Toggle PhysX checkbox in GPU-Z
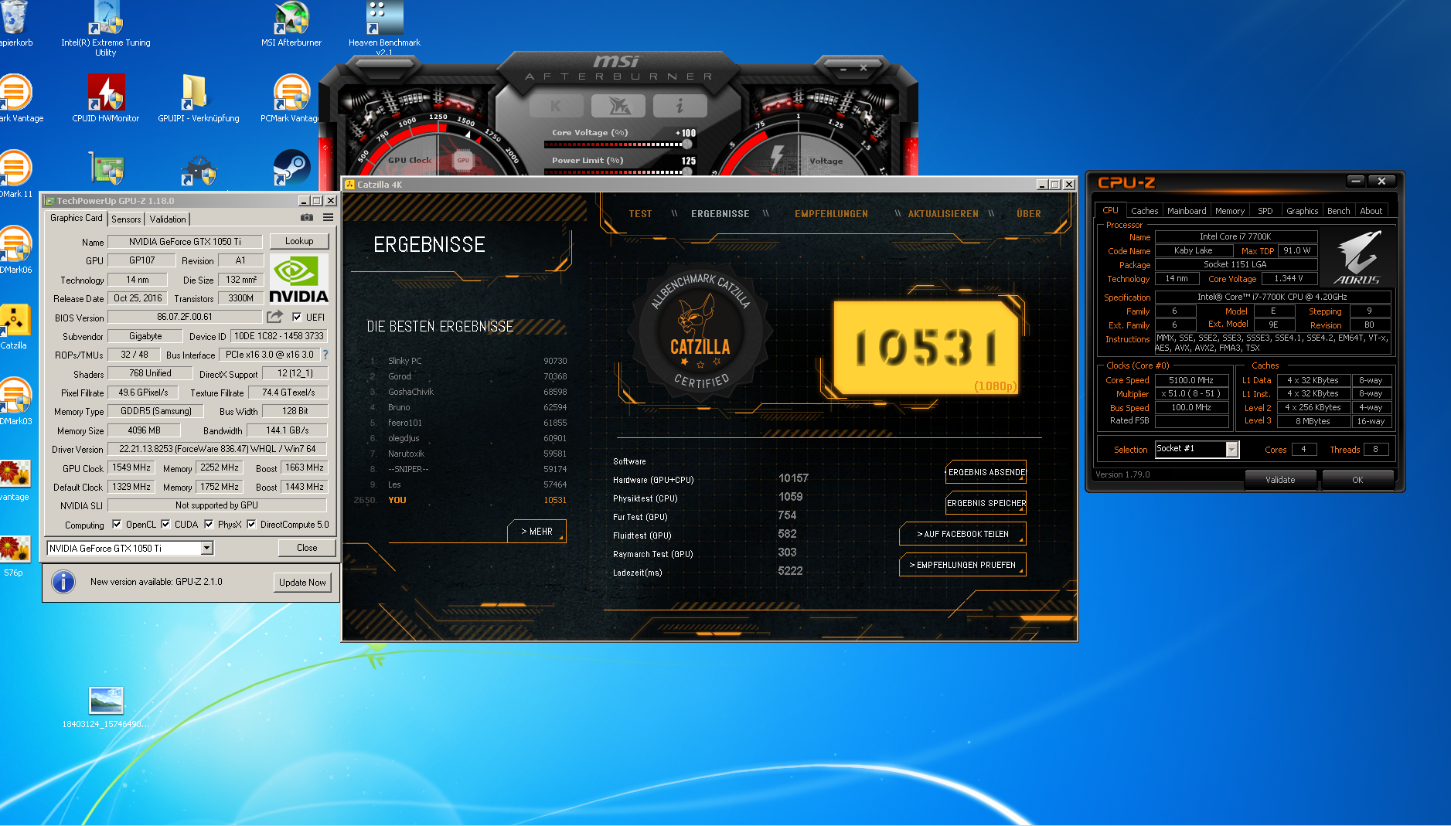Image resolution: width=1451 pixels, height=826 pixels. coord(209,524)
